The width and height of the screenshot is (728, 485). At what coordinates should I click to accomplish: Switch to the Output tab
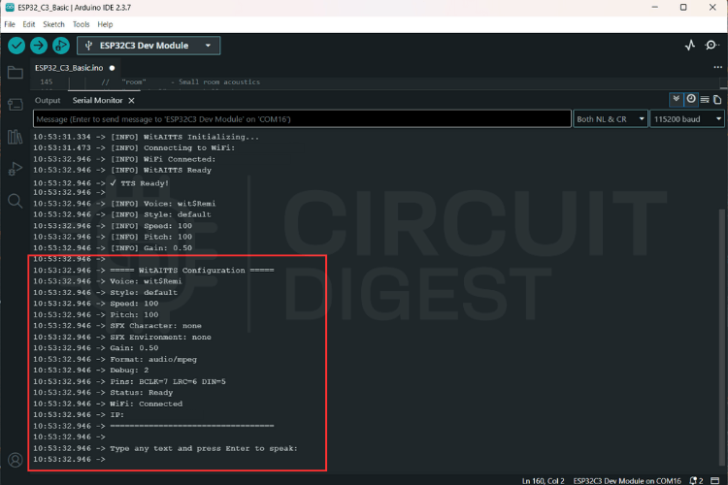[x=48, y=100]
